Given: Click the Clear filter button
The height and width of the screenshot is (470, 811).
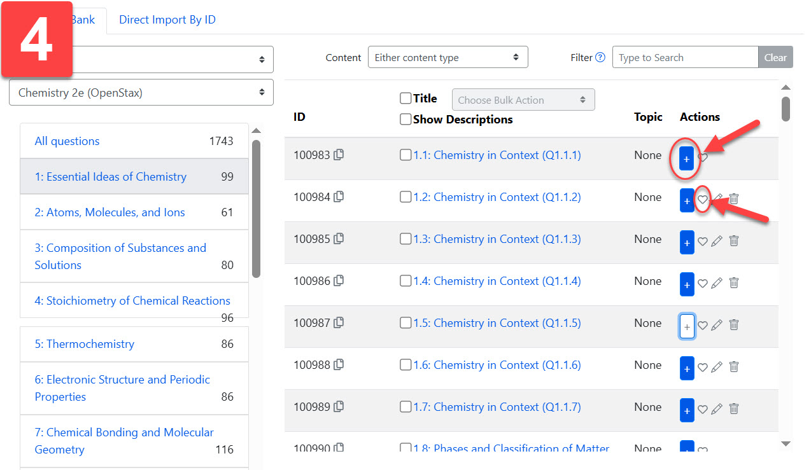Looking at the screenshot, I should tap(775, 57).
